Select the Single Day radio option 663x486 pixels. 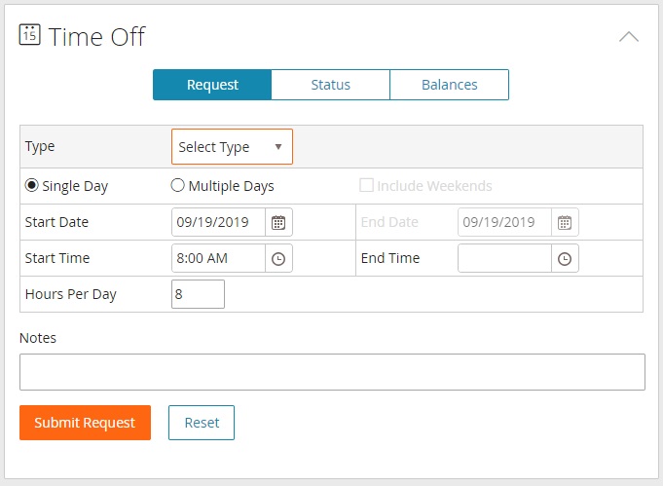coord(32,186)
